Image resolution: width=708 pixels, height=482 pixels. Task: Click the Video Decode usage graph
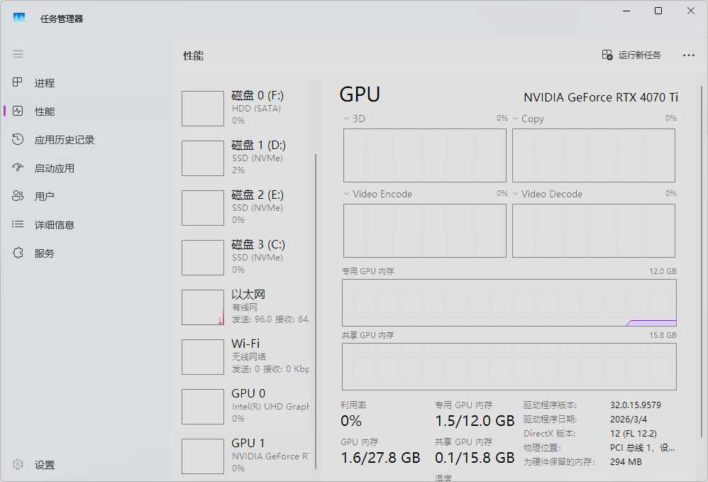pyautogui.click(x=594, y=231)
